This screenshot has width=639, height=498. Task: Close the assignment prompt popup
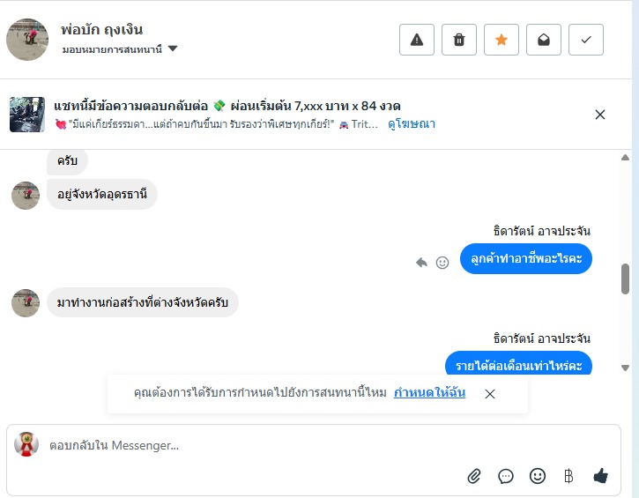tap(490, 394)
